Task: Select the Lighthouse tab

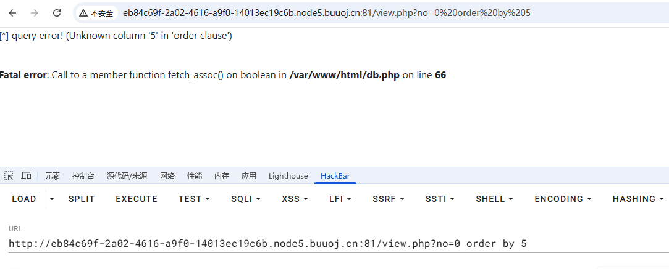Action: [x=288, y=176]
